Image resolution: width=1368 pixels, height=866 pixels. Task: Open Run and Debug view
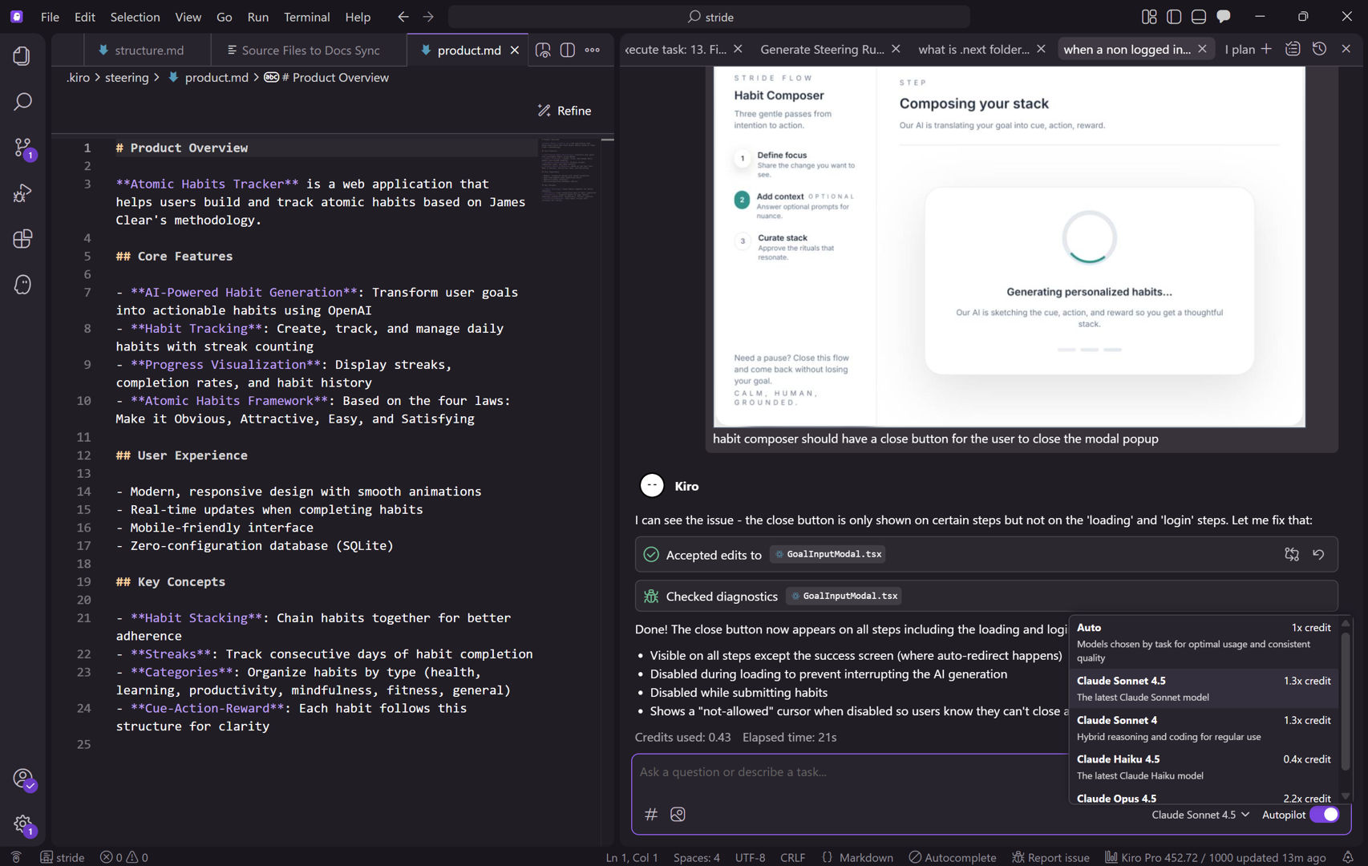22,193
